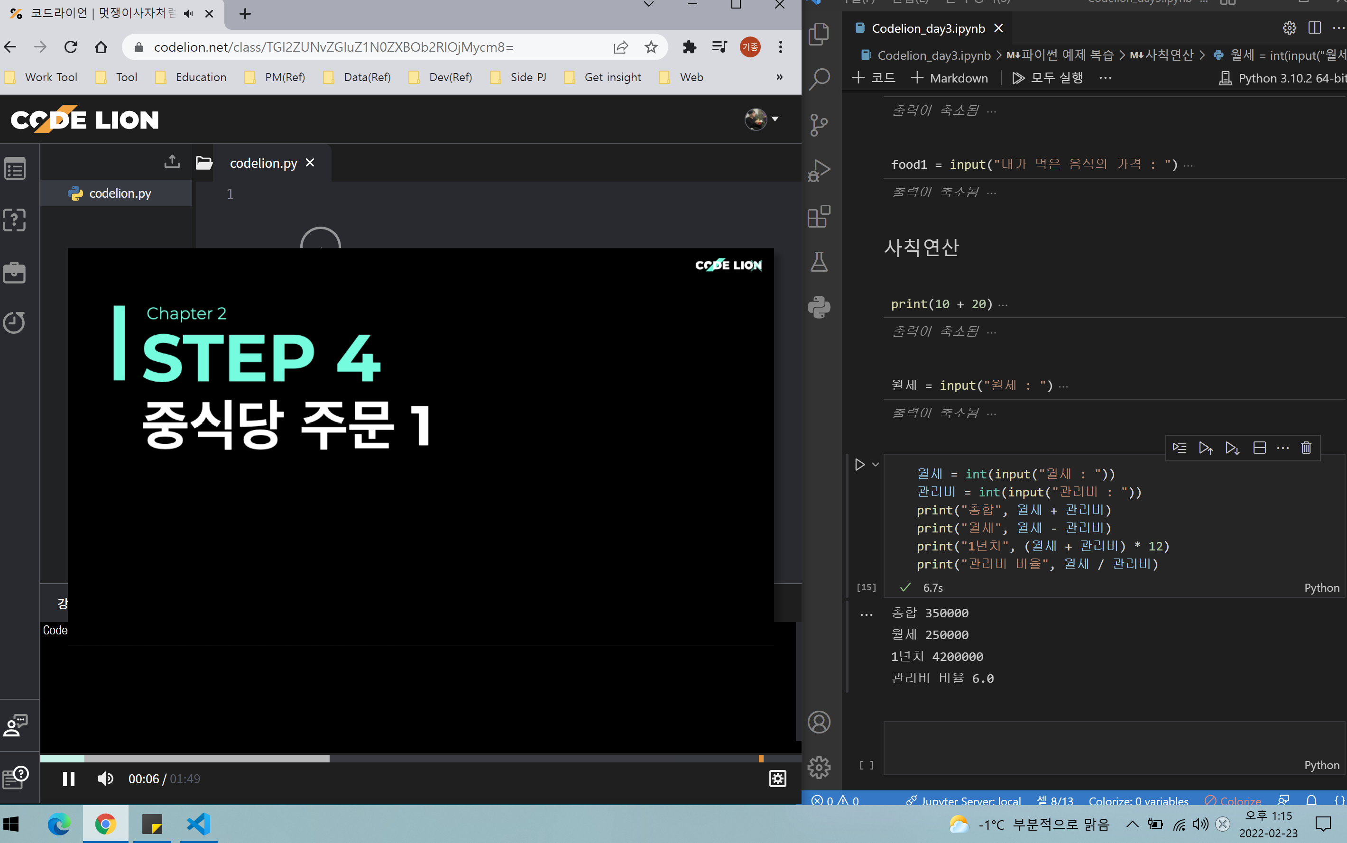Click the Code Lion upload file icon
The image size is (1347, 843).
(172, 162)
